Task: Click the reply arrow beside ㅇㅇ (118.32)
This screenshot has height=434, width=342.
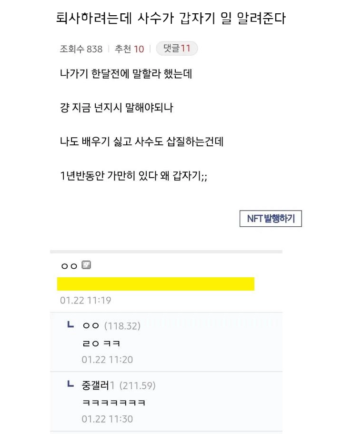Action: (70, 324)
